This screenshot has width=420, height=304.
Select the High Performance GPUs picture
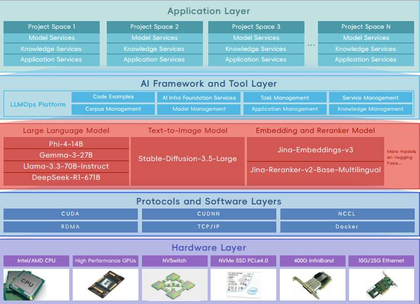(106, 283)
